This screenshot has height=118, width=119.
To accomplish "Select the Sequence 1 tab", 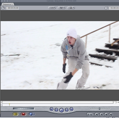I will [x=8, y=4].
